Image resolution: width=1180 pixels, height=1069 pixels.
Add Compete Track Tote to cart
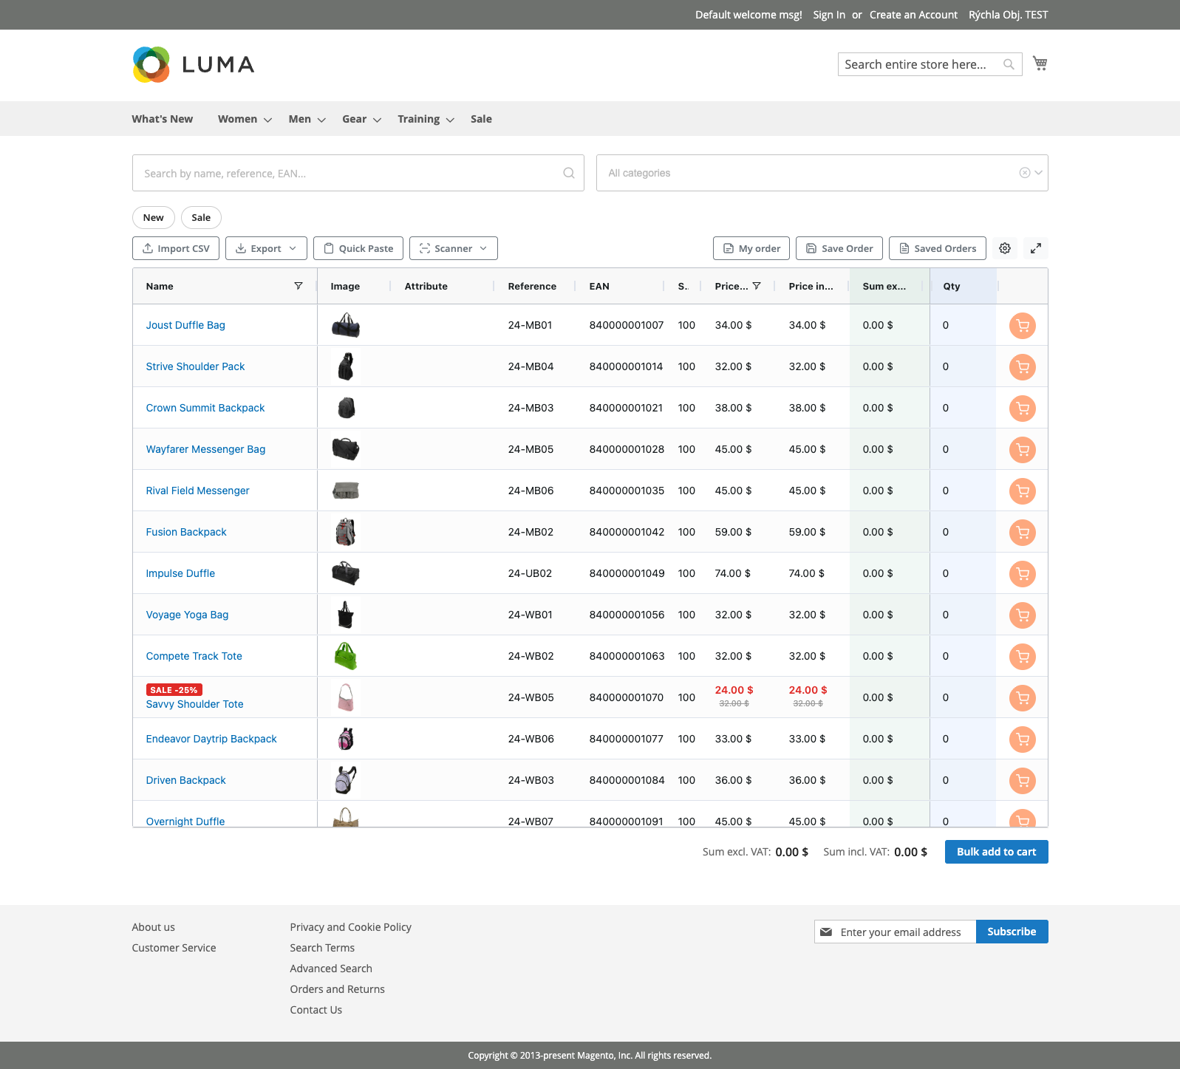[1023, 656]
